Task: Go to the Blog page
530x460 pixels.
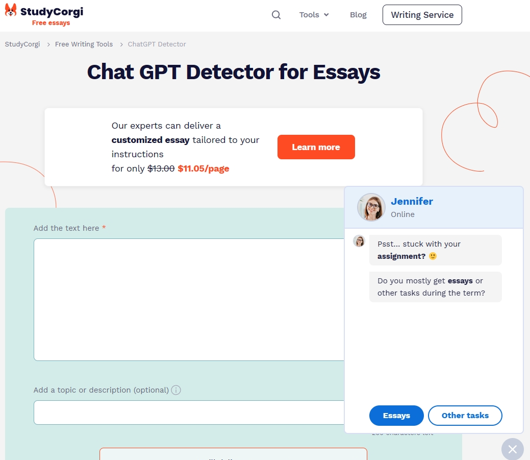Action: pos(358,15)
